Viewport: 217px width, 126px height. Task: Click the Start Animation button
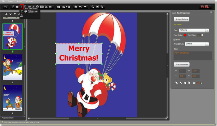(x=182, y=65)
